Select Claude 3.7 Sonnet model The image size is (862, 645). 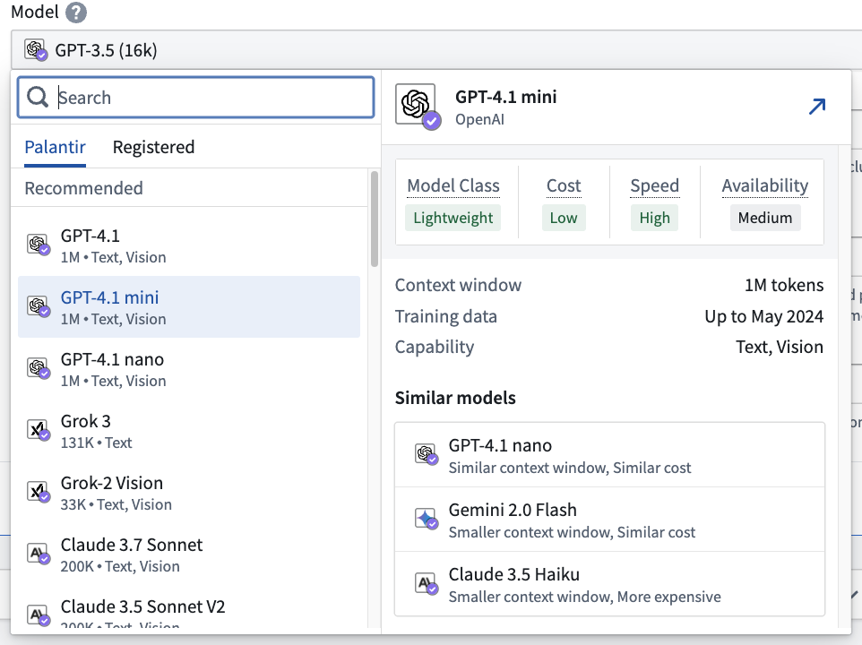coord(189,554)
